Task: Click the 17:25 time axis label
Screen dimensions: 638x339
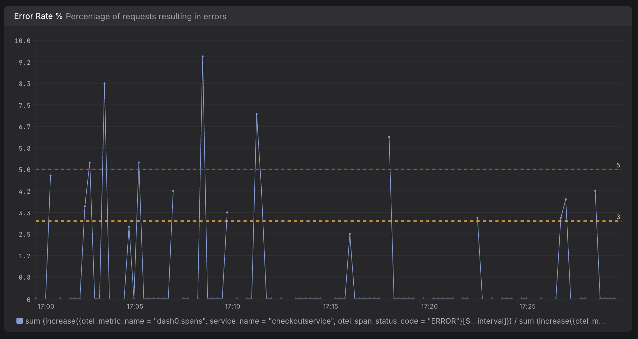Action: coord(527,306)
